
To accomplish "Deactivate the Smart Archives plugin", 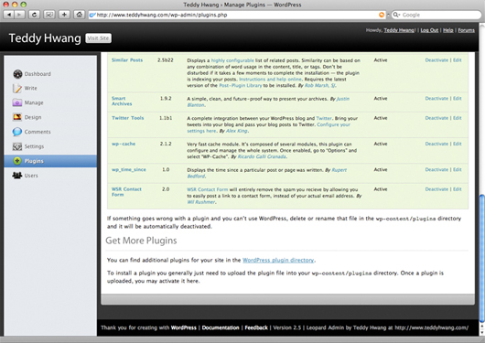I will click(436, 99).
